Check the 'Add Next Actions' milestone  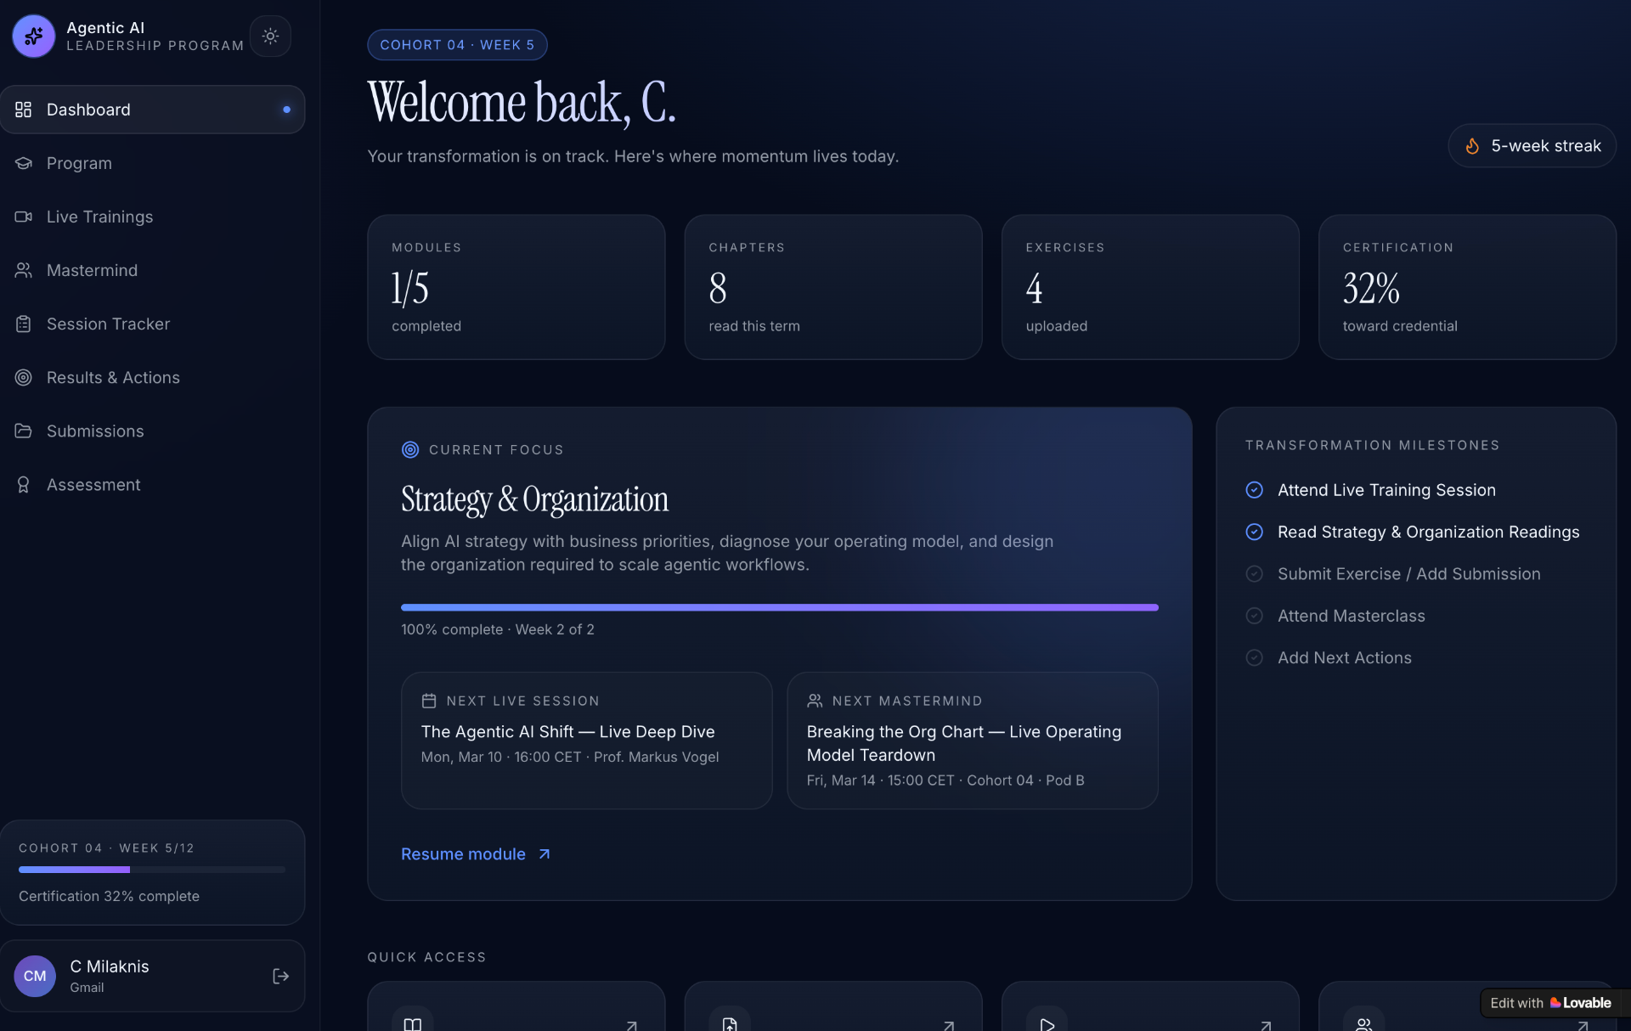[1254, 657]
